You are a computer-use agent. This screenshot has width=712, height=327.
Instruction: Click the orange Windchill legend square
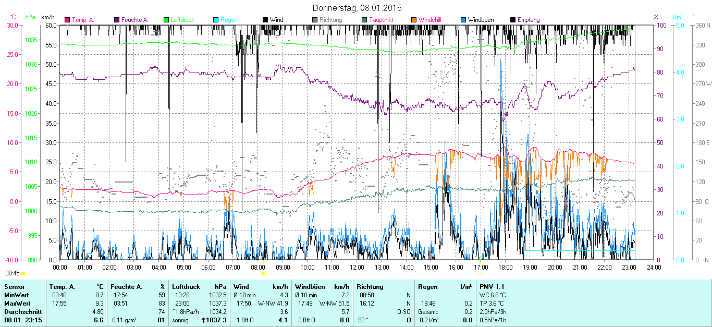(414, 20)
